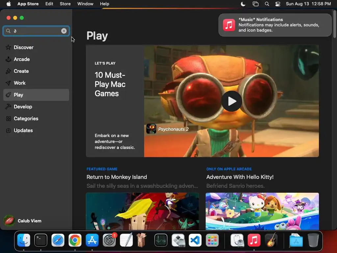Open the Trash in the Dock
This screenshot has height=253, width=337.
tap(313, 240)
